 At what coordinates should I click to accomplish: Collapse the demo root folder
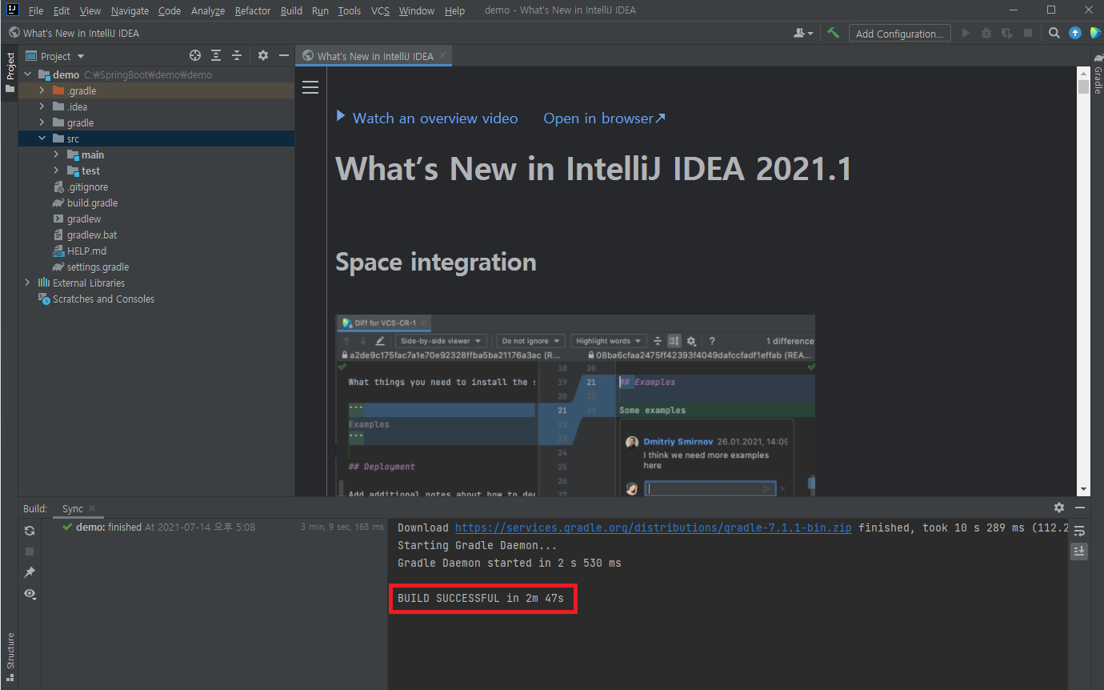[28, 74]
